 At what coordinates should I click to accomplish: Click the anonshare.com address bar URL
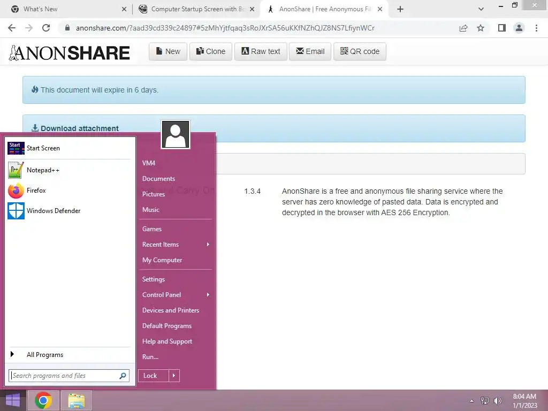pyautogui.click(x=225, y=28)
